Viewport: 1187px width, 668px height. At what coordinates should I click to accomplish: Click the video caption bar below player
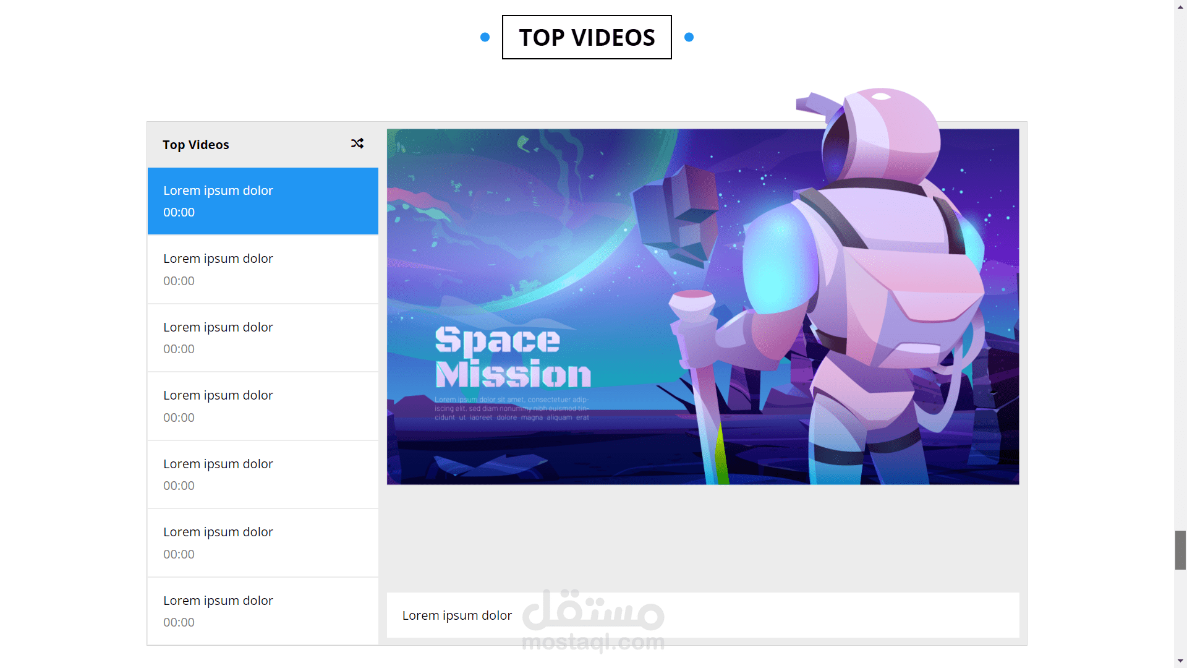point(703,615)
